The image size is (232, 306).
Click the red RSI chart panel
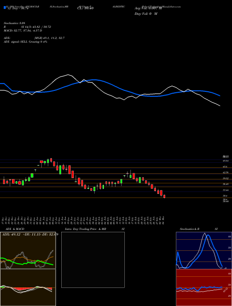coord(204,287)
